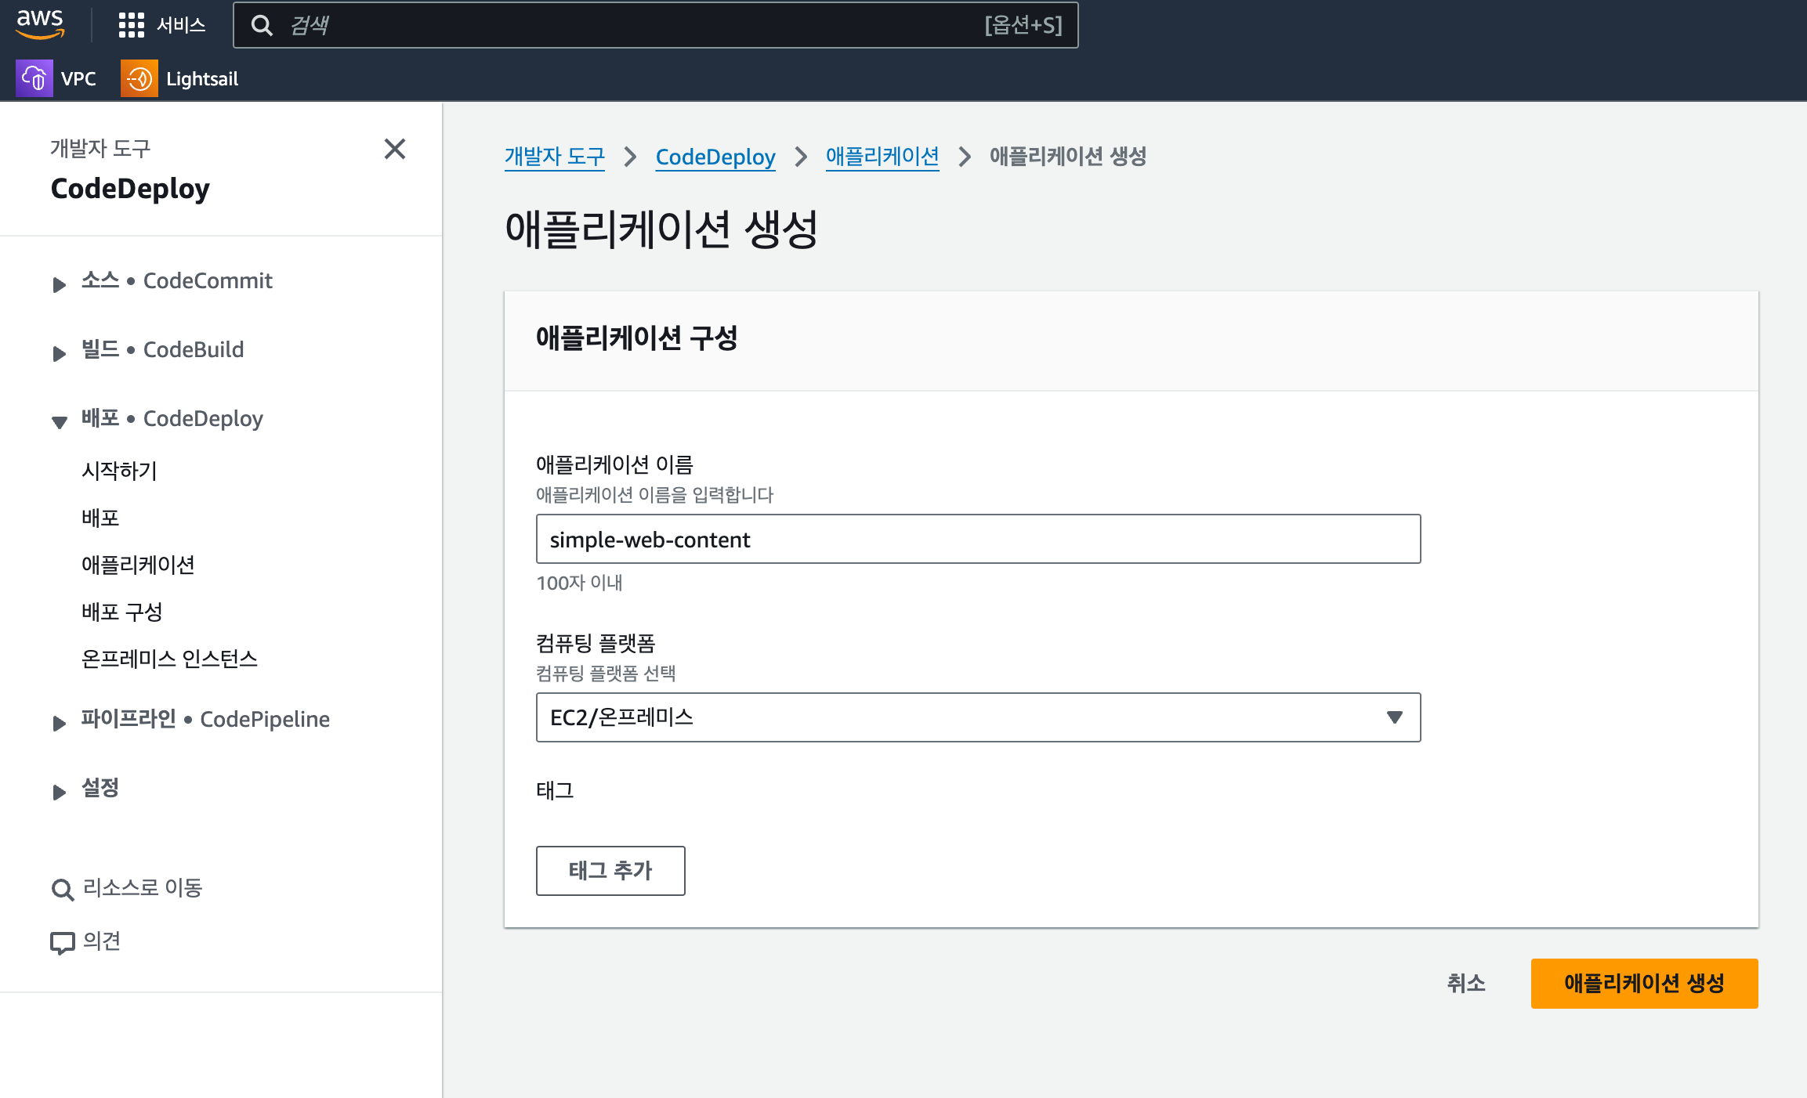
Task: Navigate to 배포 구성 in sidebar
Action: tap(122, 612)
